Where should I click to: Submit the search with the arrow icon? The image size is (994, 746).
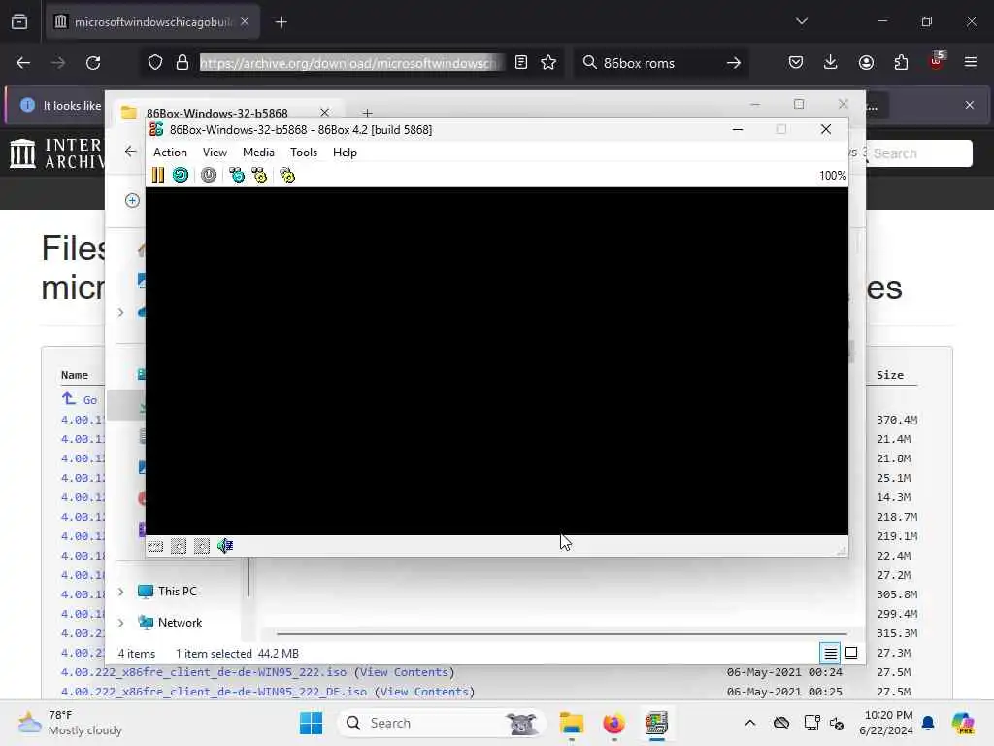(x=734, y=63)
